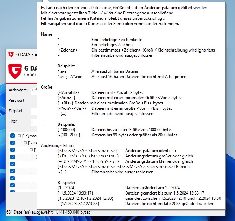Click the Archivdatei label

point(18,90)
